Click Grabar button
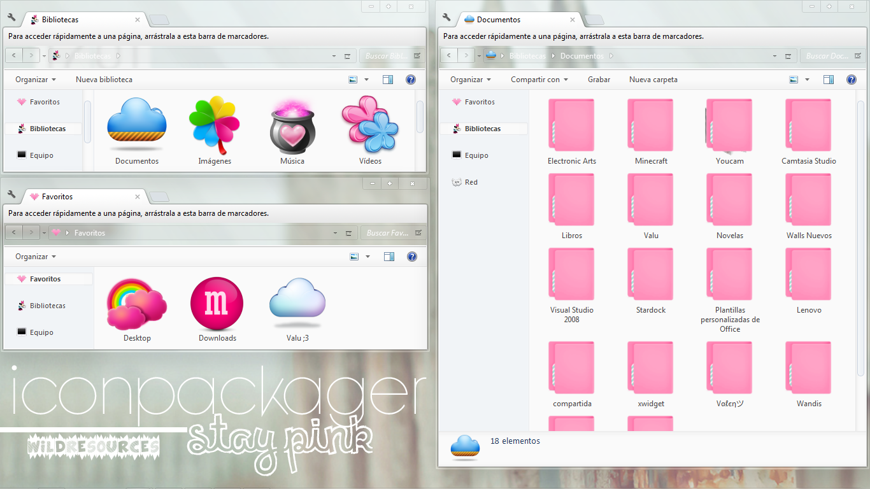The height and width of the screenshot is (489, 870). pos(599,80)
